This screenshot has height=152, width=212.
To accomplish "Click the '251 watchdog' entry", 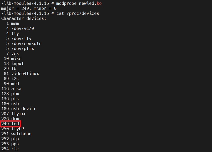I will [x=16, y=134].
